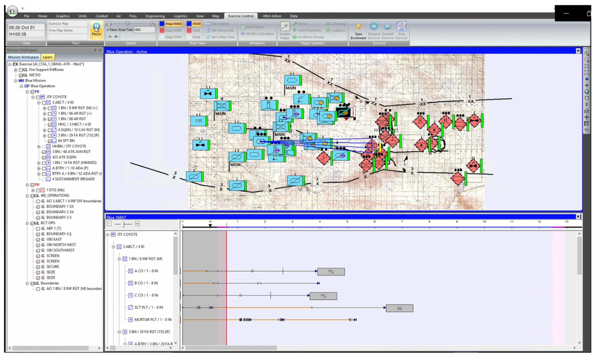Open the Alert Editor
Screen dimensions: 594x356
253,27
